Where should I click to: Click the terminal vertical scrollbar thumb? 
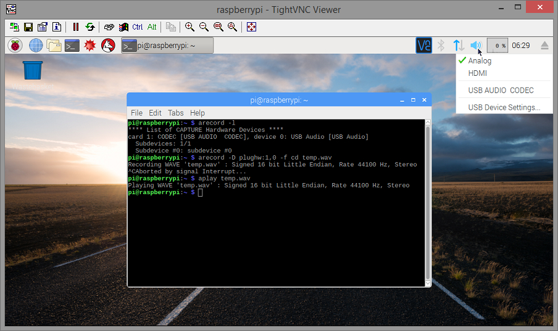coord(428,203)
